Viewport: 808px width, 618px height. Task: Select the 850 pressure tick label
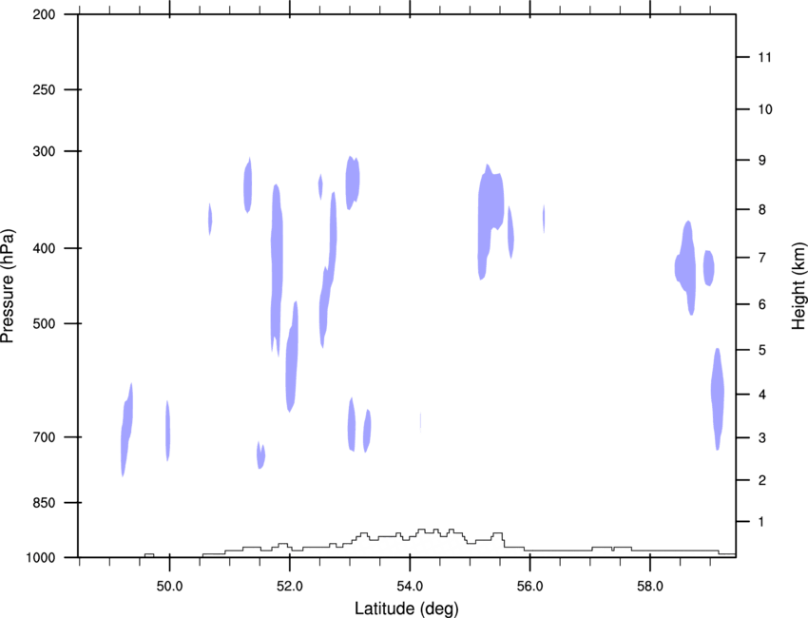tap(44, 503)
